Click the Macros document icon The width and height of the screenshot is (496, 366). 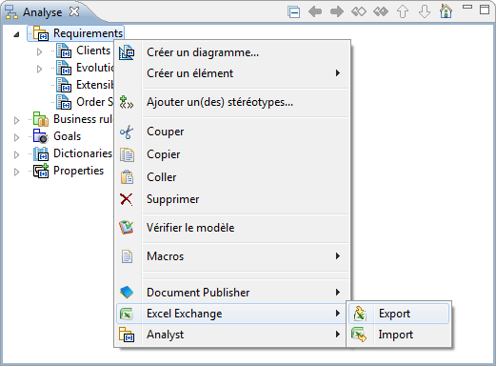click(127, 256)
